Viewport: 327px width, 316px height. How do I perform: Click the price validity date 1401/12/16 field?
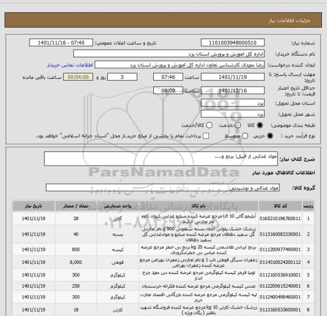point(233,90)
